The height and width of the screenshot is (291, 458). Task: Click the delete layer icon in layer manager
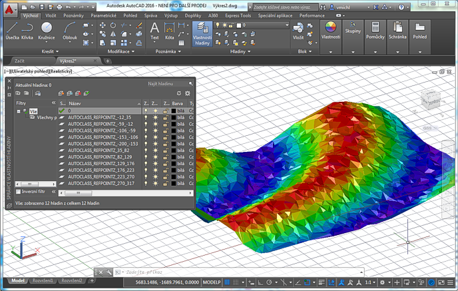(78, 93)
